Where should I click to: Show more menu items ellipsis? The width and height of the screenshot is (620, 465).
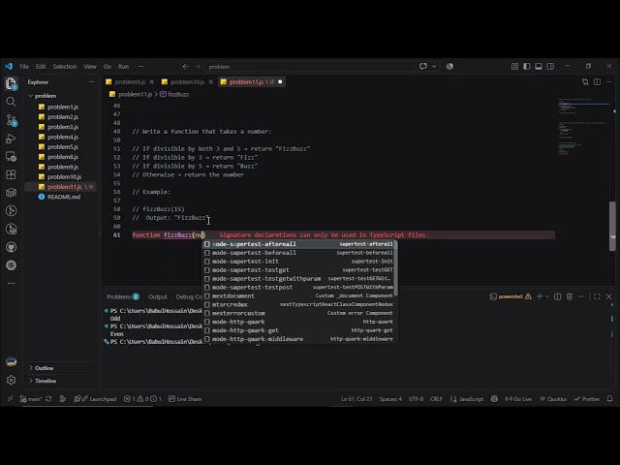coord(140,67)
